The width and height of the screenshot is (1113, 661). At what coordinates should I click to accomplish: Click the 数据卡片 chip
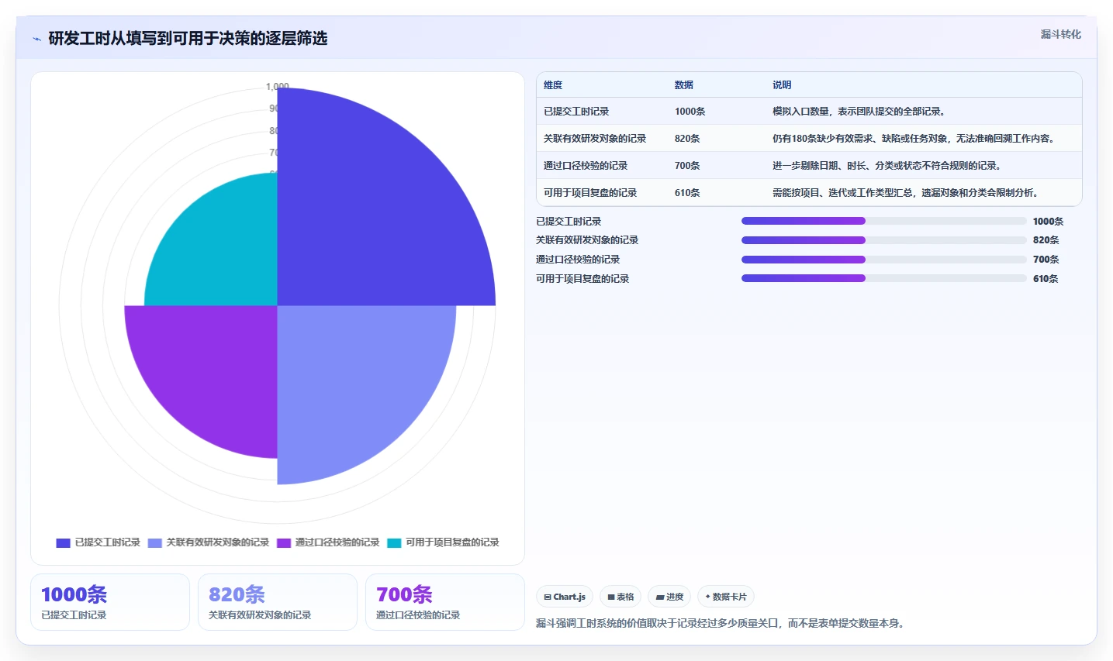click(x=726, y=597)
